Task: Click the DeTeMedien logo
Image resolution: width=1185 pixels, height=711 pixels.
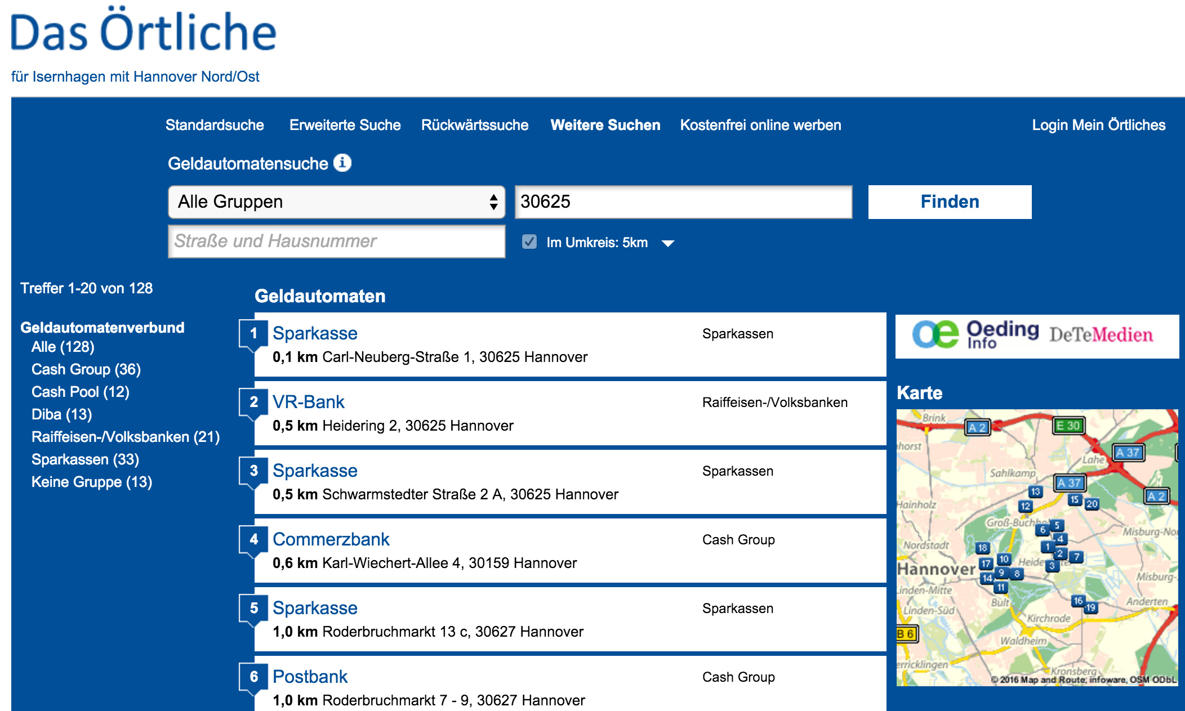Action: coord(1101,336)
